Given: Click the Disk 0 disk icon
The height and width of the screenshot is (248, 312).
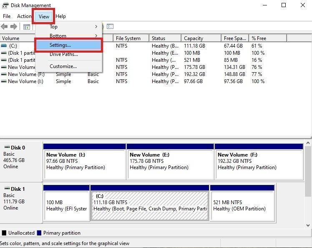Looking at the screenshot, I should [x=6, y=147].
